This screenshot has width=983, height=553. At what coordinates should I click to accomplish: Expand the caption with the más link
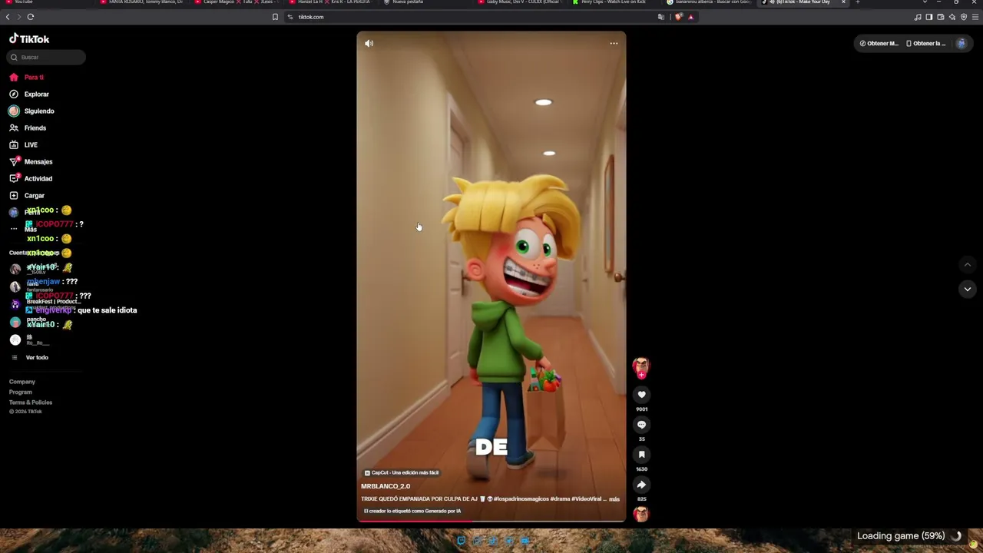pyautogui.click(x=614, y=499)
